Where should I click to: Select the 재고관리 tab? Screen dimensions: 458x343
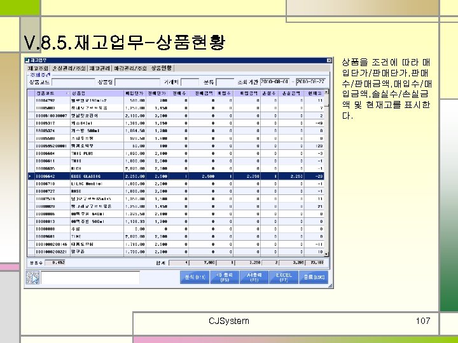click(x=100, y=68)
